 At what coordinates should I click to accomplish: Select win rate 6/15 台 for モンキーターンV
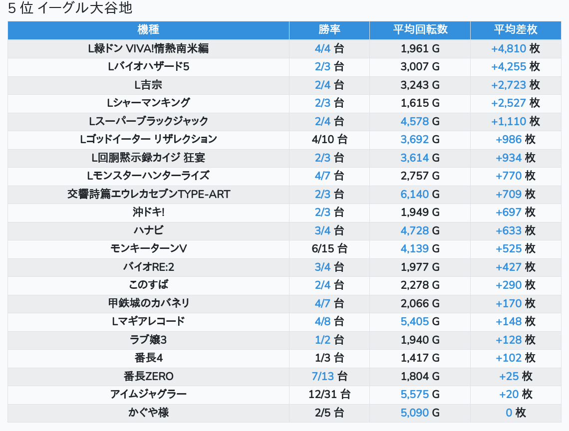click(x=329, y=248)
